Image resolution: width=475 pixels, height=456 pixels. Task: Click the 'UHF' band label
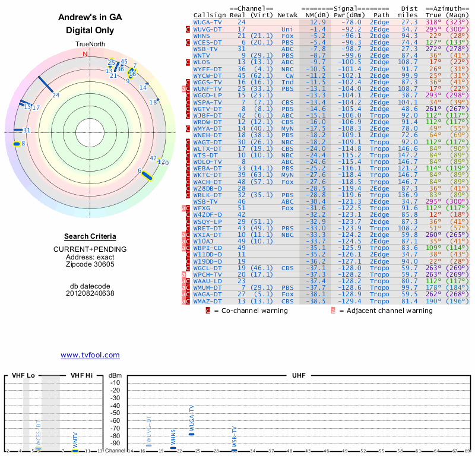pos(299,375)
